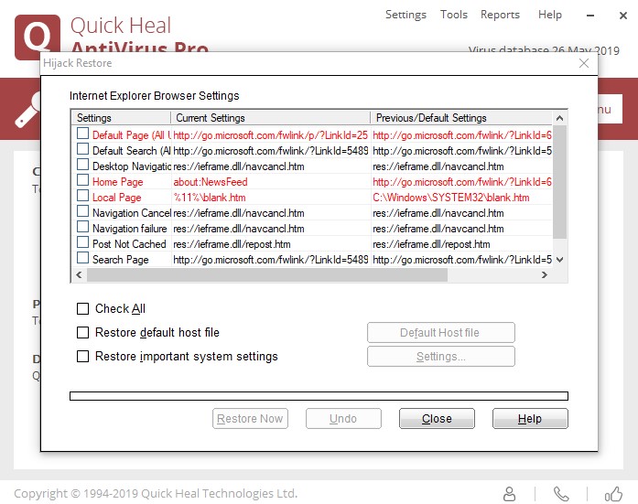The width and height of the screenshot is (638, 504).
Task: Tick the Search Page checkbox
Action: (x=82, y=258)
